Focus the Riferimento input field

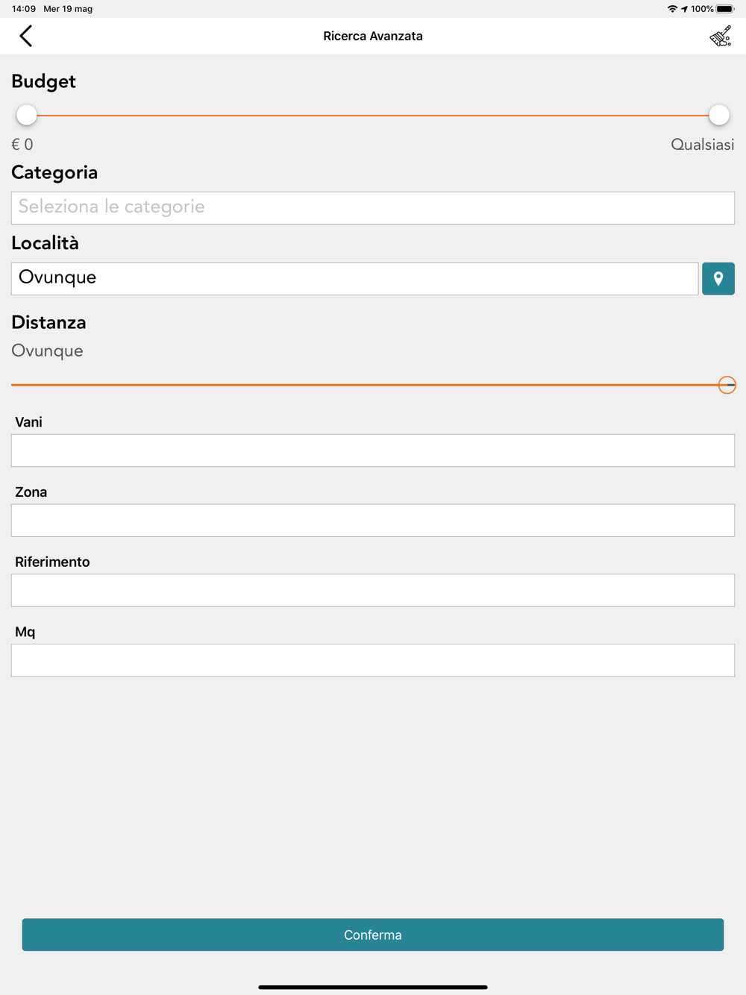pyautogui.click(x=372, y=590)
